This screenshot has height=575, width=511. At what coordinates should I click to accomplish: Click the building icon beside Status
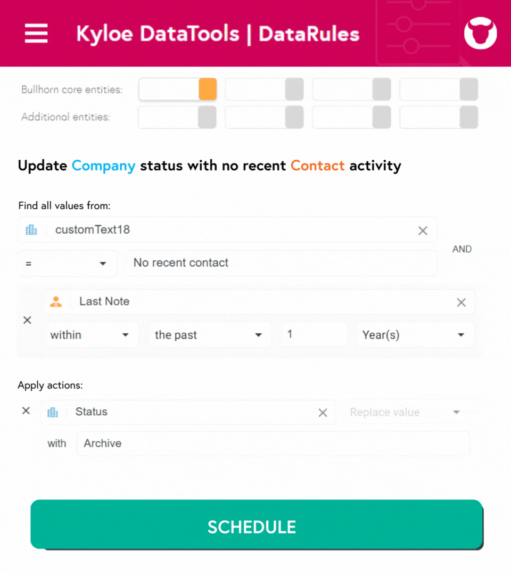tap(53, 412)
